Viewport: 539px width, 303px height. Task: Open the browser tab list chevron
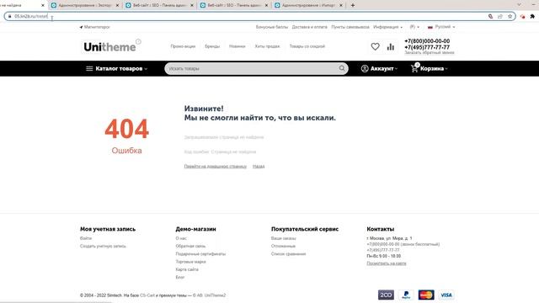click(x=519, y=5)
